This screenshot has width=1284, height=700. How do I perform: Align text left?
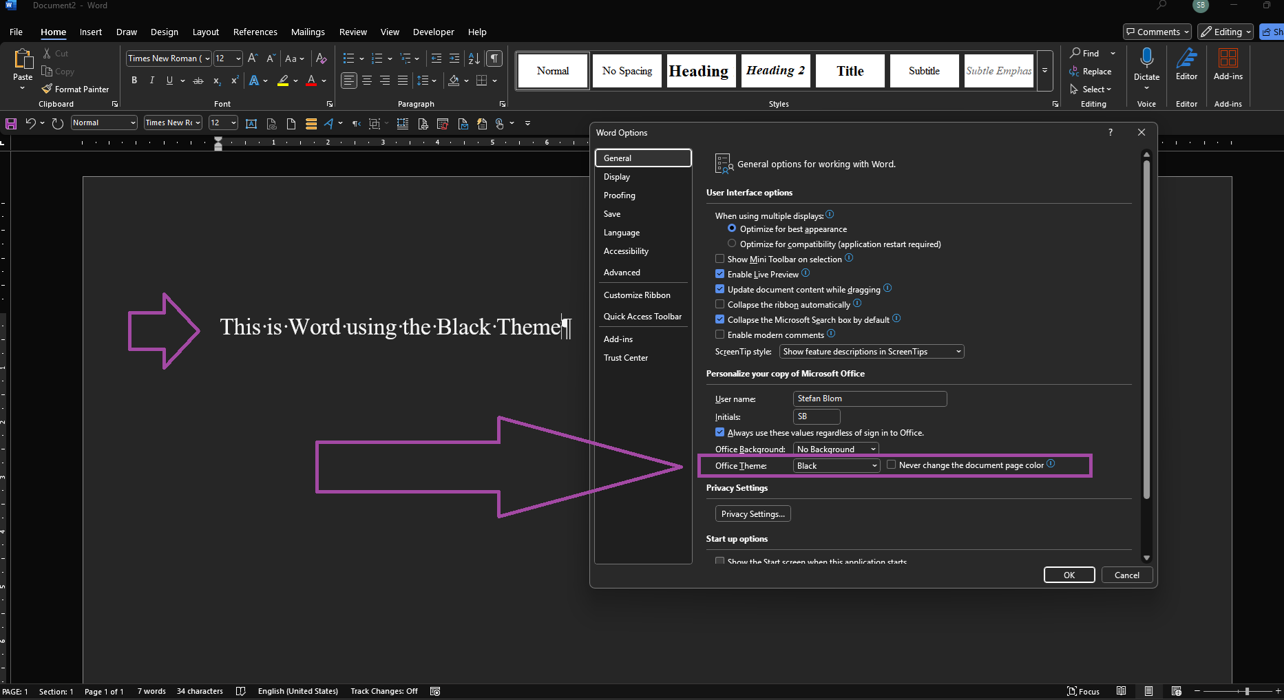pyautogui.click(x=349, y=81)
